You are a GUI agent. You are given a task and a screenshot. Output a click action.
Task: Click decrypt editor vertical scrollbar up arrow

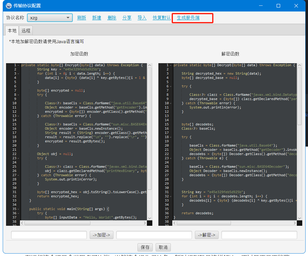pos(299,65)
